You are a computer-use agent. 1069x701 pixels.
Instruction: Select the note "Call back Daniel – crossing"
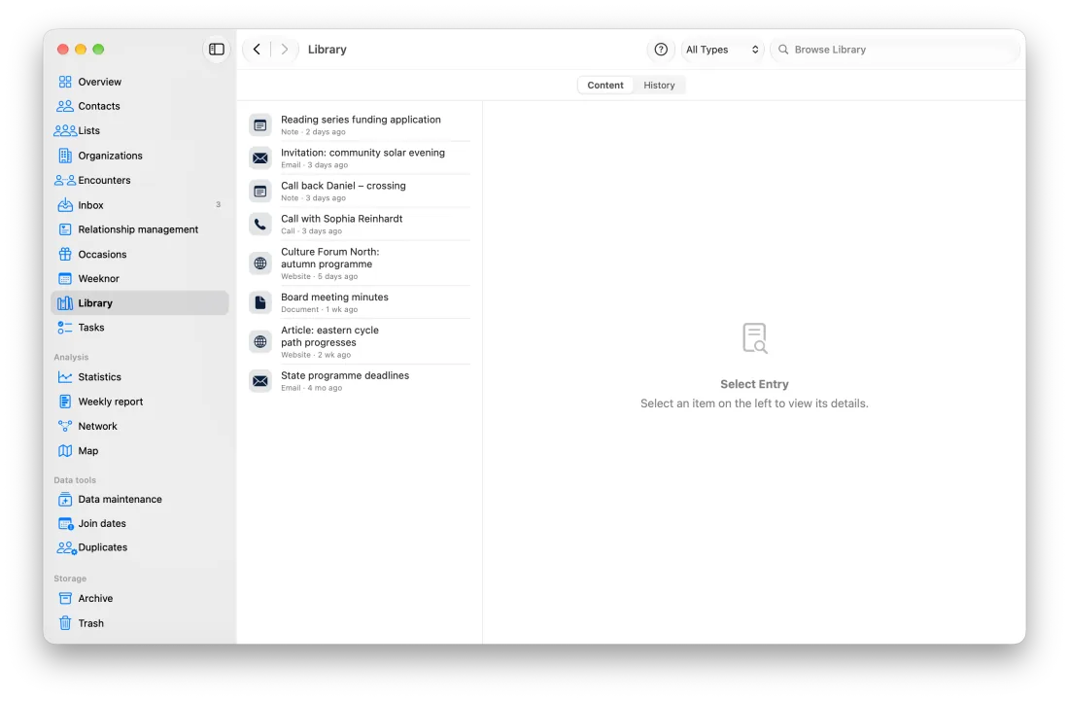(x=360, y=191)
